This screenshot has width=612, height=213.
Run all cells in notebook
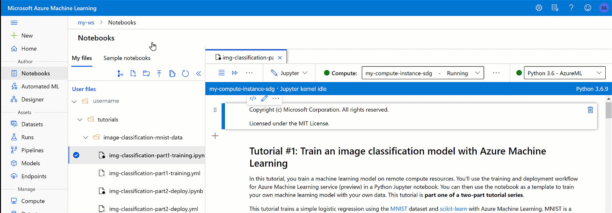235,73
